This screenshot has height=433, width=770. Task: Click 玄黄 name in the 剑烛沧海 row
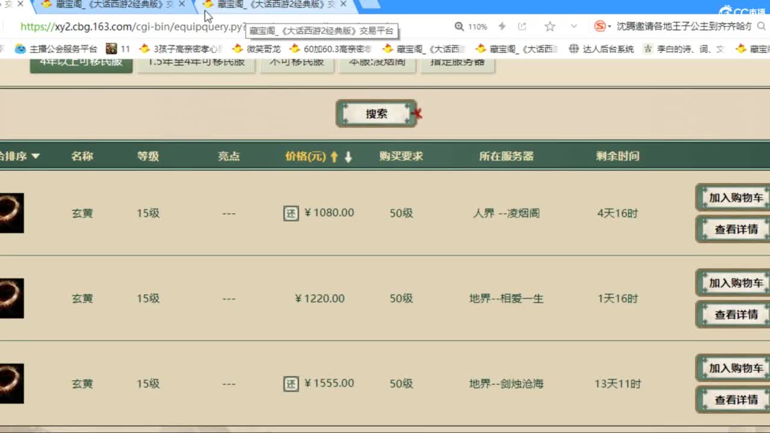tap(82, 384)
